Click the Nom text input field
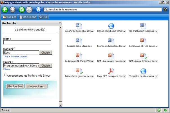The height and width of the screenshot is (113, 170). (x=27, y=43)
